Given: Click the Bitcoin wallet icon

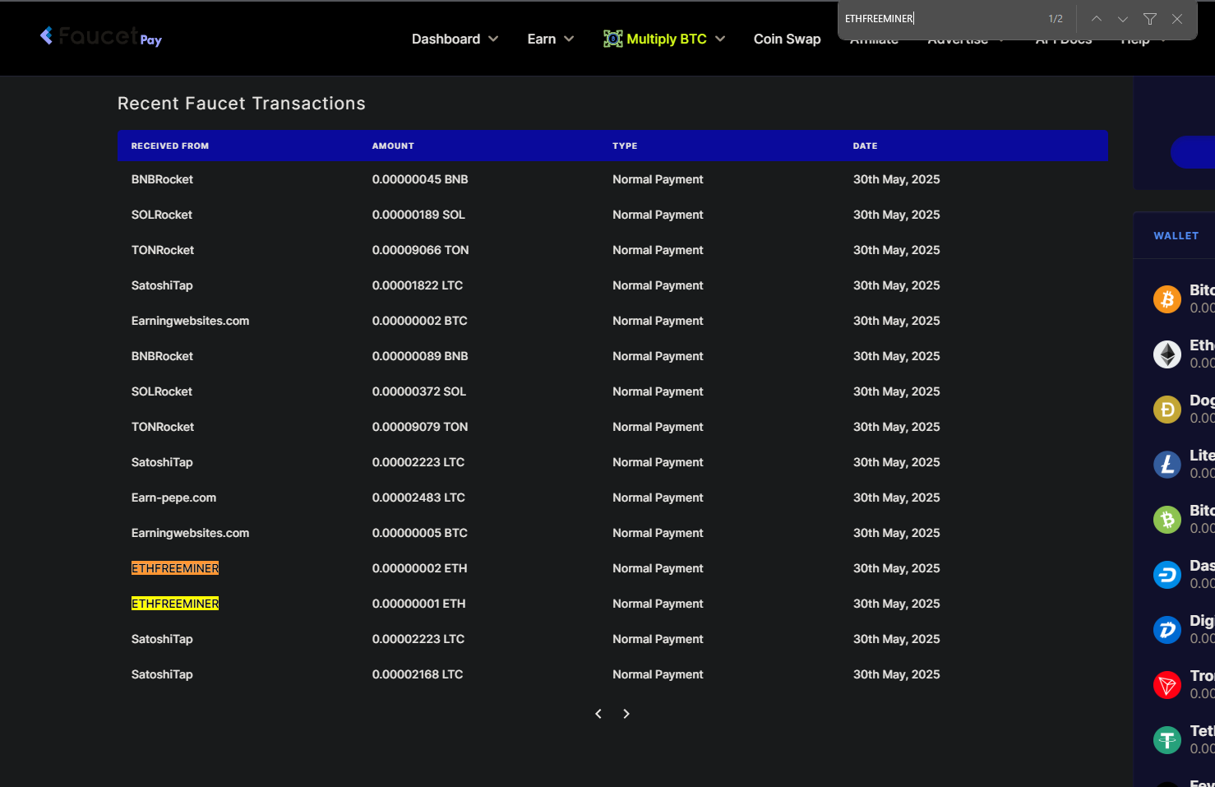Looking at the screenshot, I should 1167,299.
